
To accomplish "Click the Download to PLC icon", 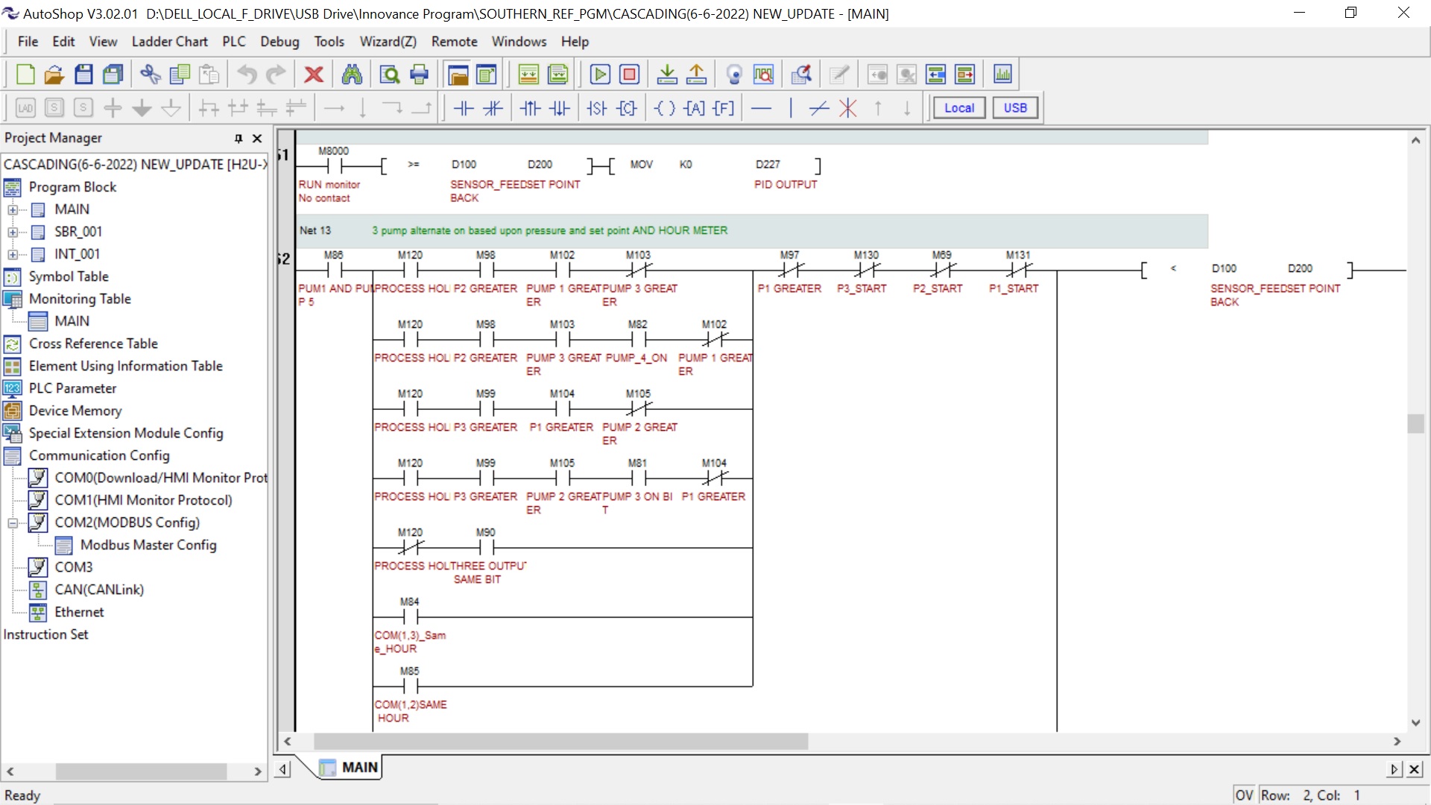I will pos(667,74).
